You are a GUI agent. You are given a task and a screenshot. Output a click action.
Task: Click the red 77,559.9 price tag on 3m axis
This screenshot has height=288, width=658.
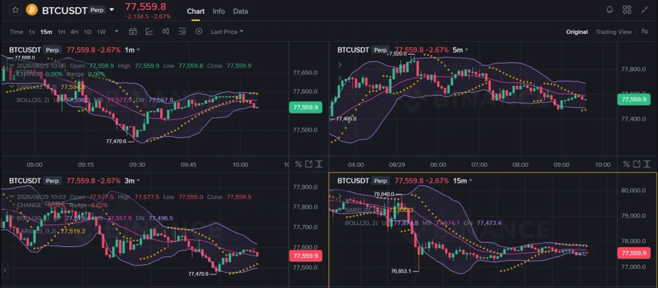(x=305, y=255)
